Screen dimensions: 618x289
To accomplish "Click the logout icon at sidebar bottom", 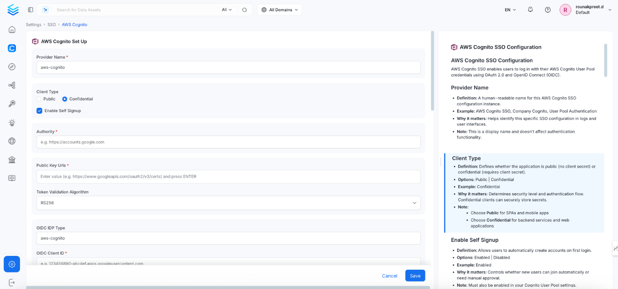I will click(12, 283).
